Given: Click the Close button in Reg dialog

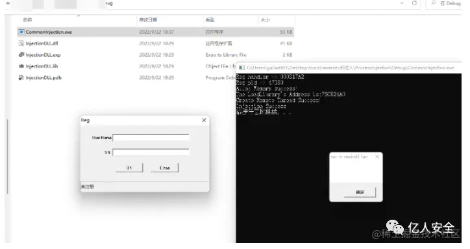Looking at the screenshot, I should pos(164,168).
